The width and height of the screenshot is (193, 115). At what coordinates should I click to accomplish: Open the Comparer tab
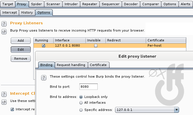[150, 4]
